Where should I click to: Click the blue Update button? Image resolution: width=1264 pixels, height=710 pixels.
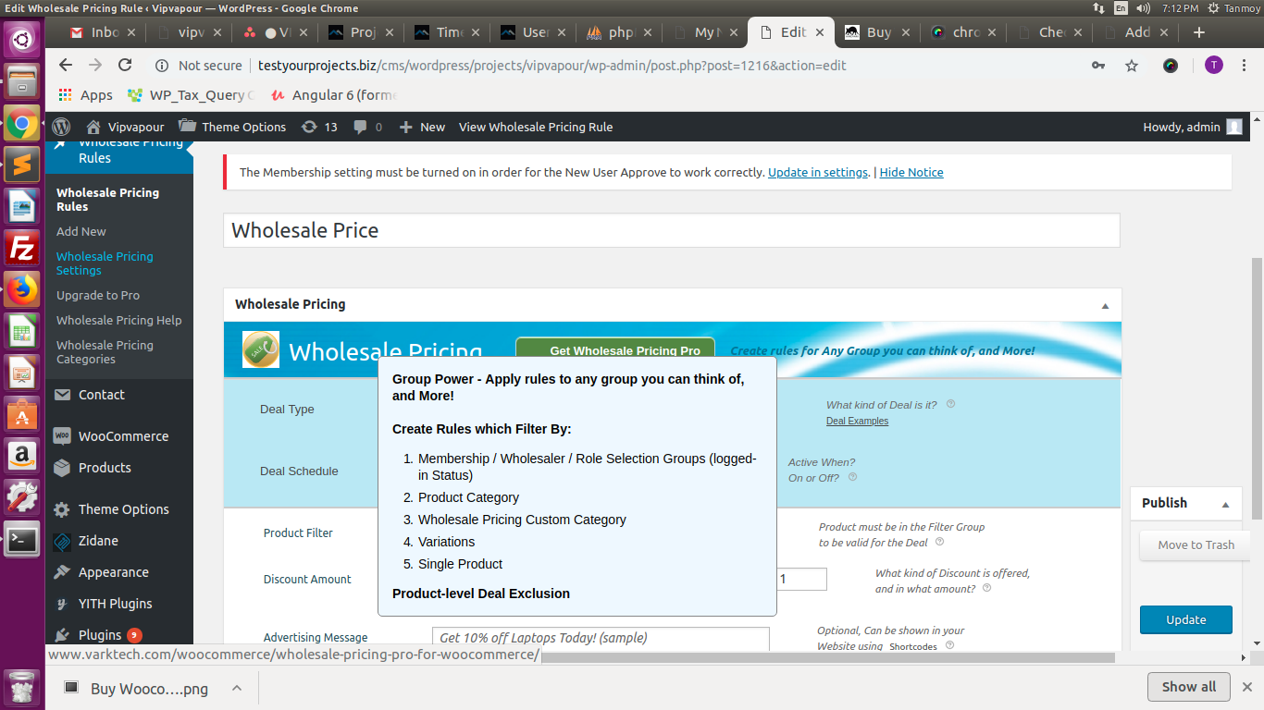point(1185,619)
